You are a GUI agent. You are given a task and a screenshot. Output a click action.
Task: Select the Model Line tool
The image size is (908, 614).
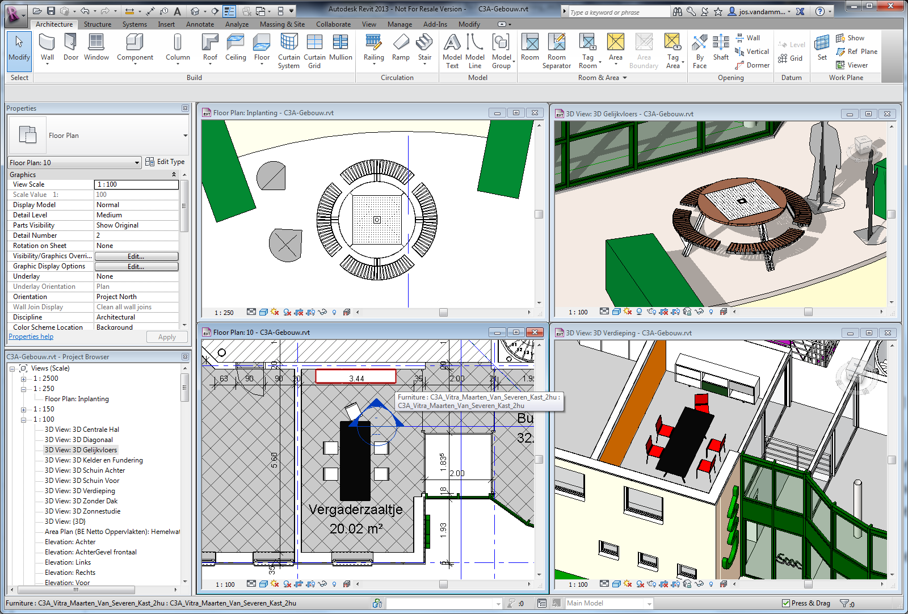tap(475, 51)
